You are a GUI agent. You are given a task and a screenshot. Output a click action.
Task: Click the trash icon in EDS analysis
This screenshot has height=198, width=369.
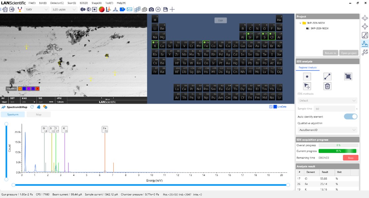(327, 86)
